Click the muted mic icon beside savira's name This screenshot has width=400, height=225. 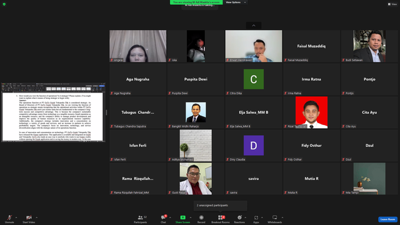click(x=227, y=193)
